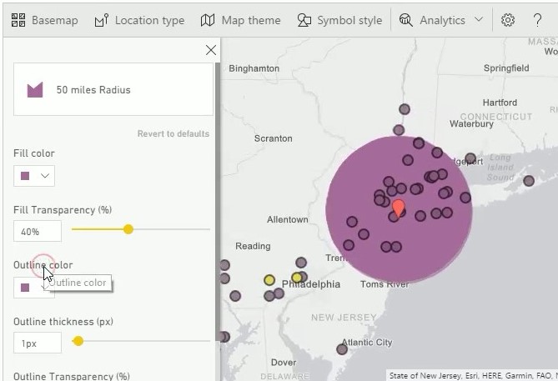Open the Symbol style panel
The image size is (558, 381).
pos(339,20)
